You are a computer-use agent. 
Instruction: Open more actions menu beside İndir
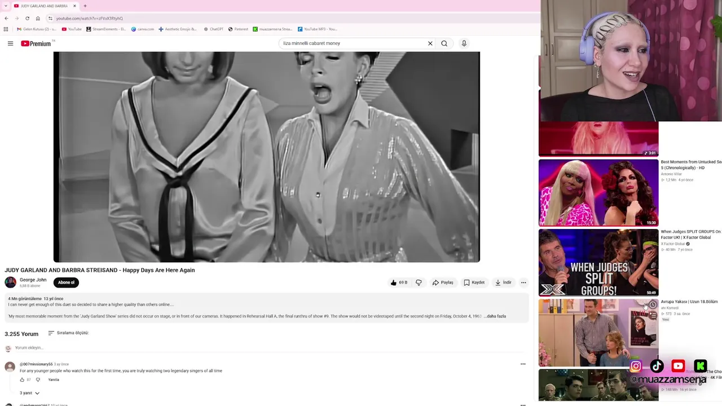pyautogui.click(x=523, y=283)
